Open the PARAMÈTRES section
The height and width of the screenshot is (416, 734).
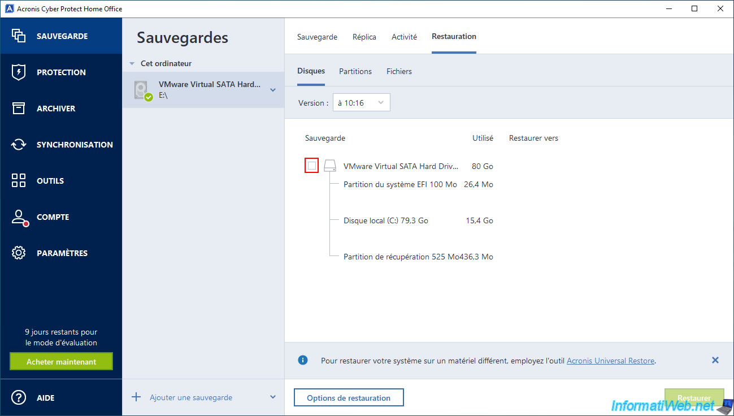point(61,253)
